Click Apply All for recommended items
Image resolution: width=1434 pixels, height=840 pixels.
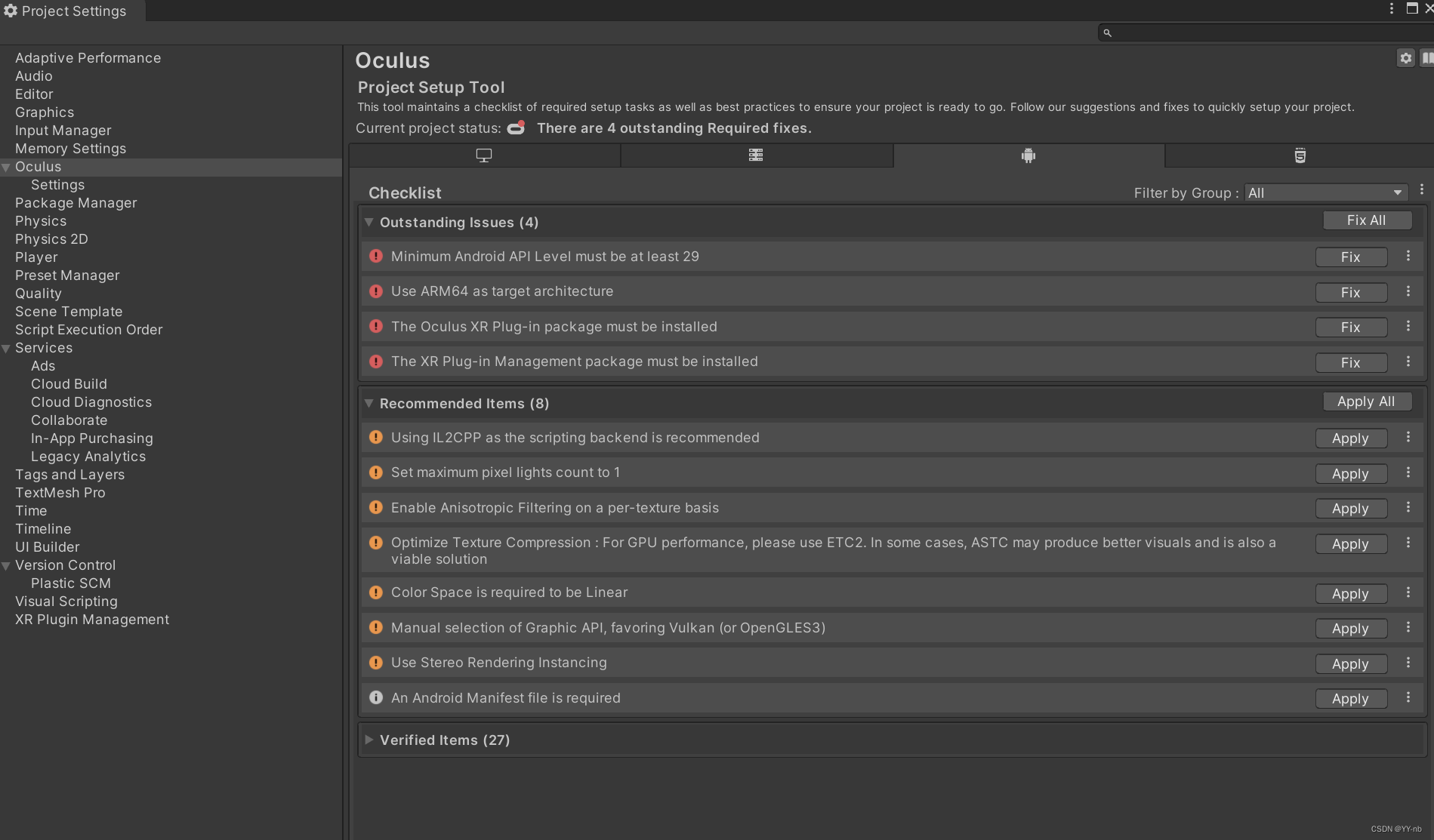coord(1367,402)
